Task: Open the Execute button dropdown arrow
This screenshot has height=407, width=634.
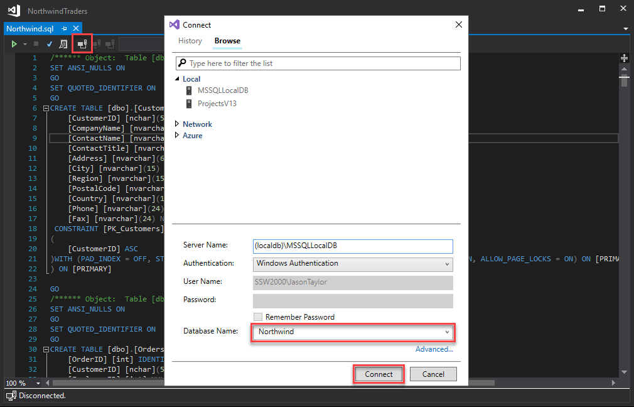Action: (25, 44)
